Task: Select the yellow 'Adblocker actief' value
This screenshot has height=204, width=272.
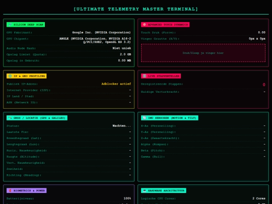Action: [x=116, y=84]
